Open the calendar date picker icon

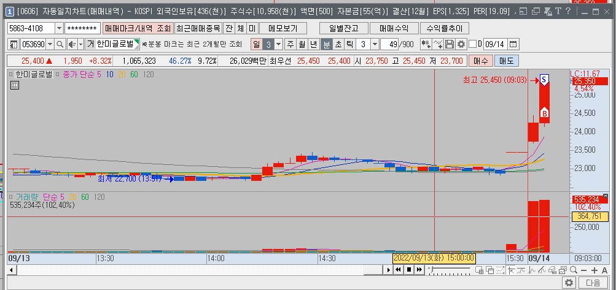(x=513, y=44)
